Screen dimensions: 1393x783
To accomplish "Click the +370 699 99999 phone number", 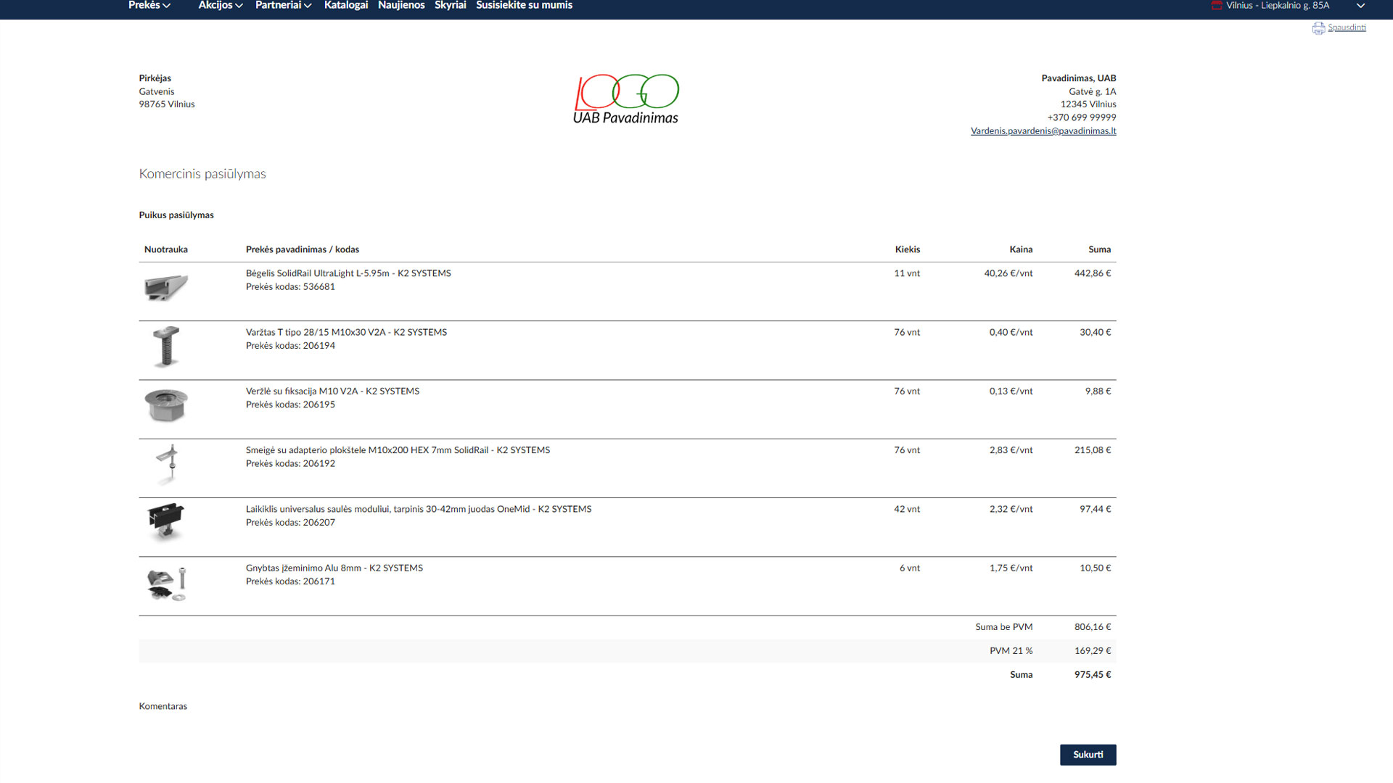I will click(x=1082, y=117).
